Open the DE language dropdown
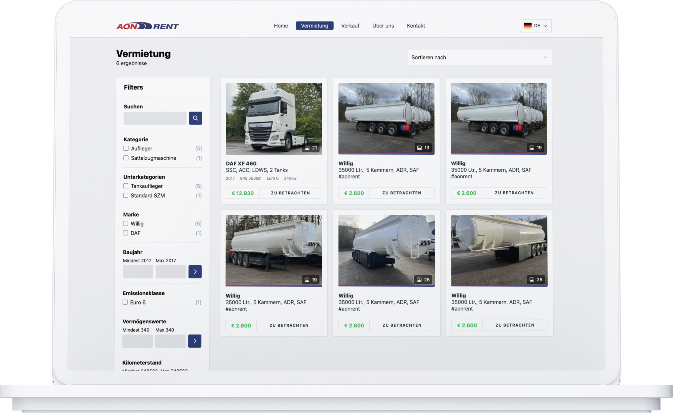Viewport: 673px width, 413px height. click(x=536, y=26)
